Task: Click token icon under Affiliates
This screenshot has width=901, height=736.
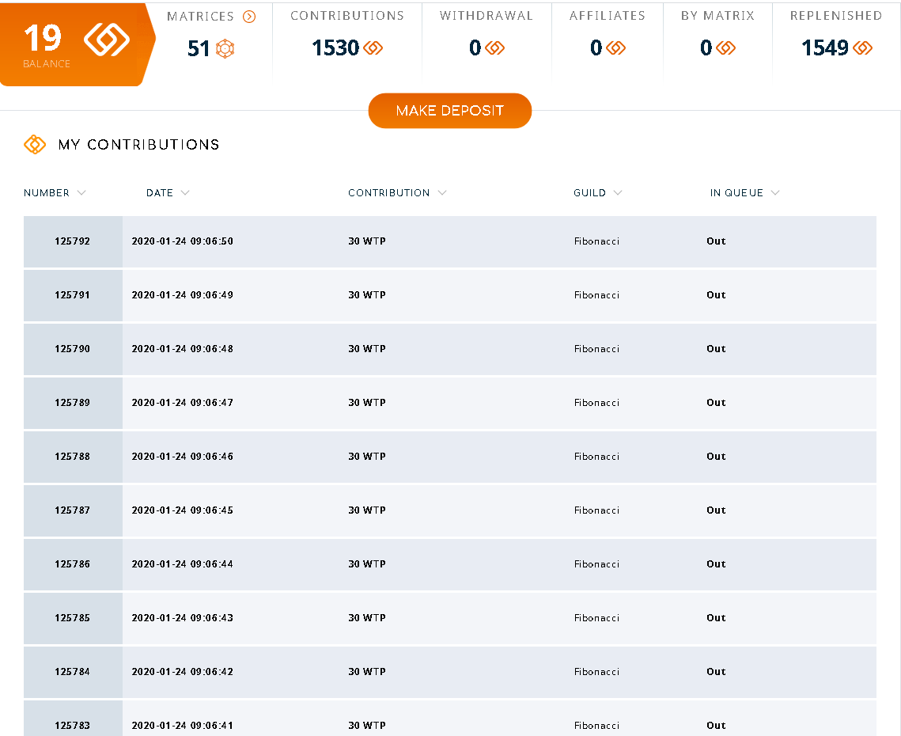Action: 616,48
